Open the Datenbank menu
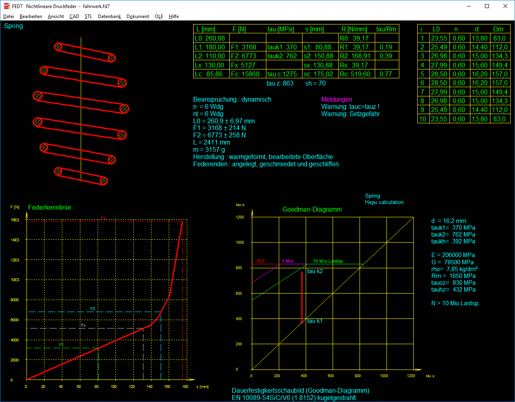 [x=109, y=16]
